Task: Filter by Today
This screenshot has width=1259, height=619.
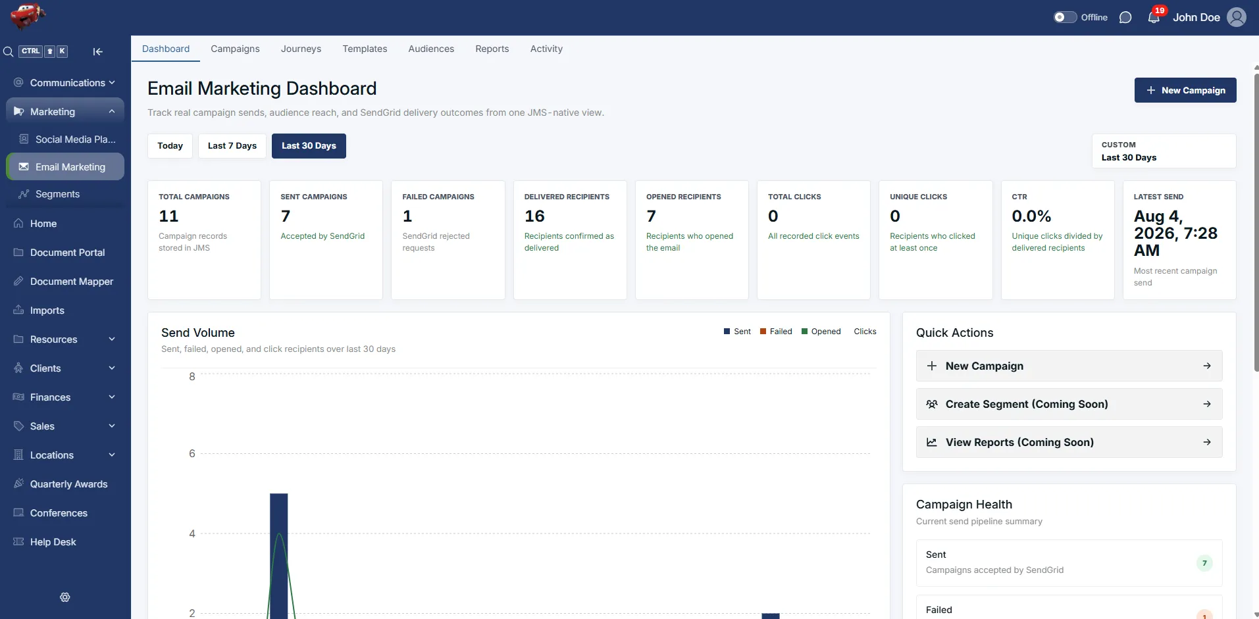Action: click(170, 145)
